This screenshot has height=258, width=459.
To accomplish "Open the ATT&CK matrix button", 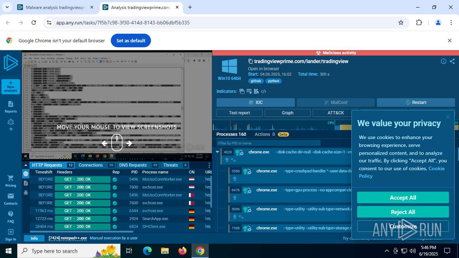I will (x=336, y=113).
